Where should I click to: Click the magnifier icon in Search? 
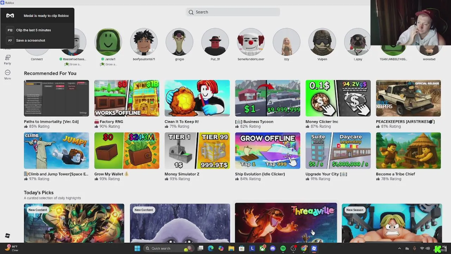click(191, 12)
